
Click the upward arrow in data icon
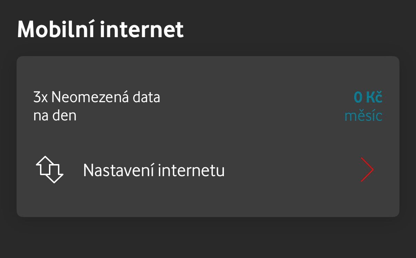[44, 165]
